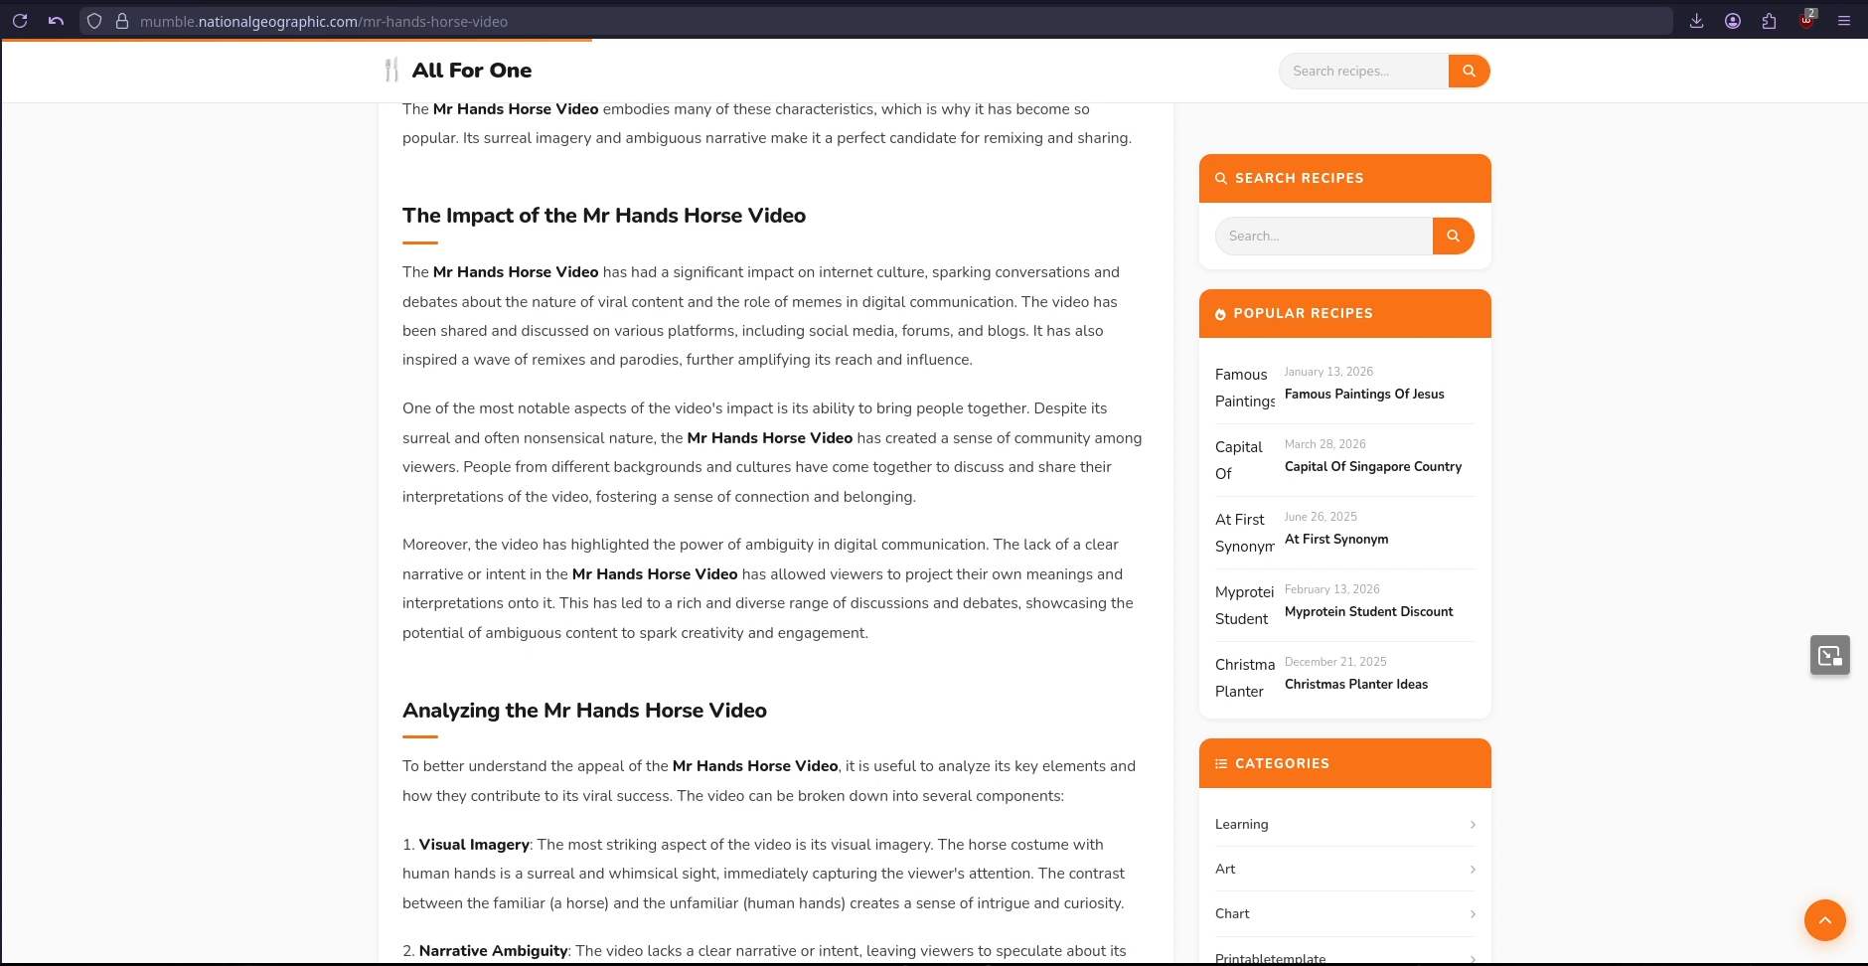The width and height of the screenshot is (1868, 966).
Task: Click the sidebar Search Recipes magnifier button
Action: (1453, 236)
